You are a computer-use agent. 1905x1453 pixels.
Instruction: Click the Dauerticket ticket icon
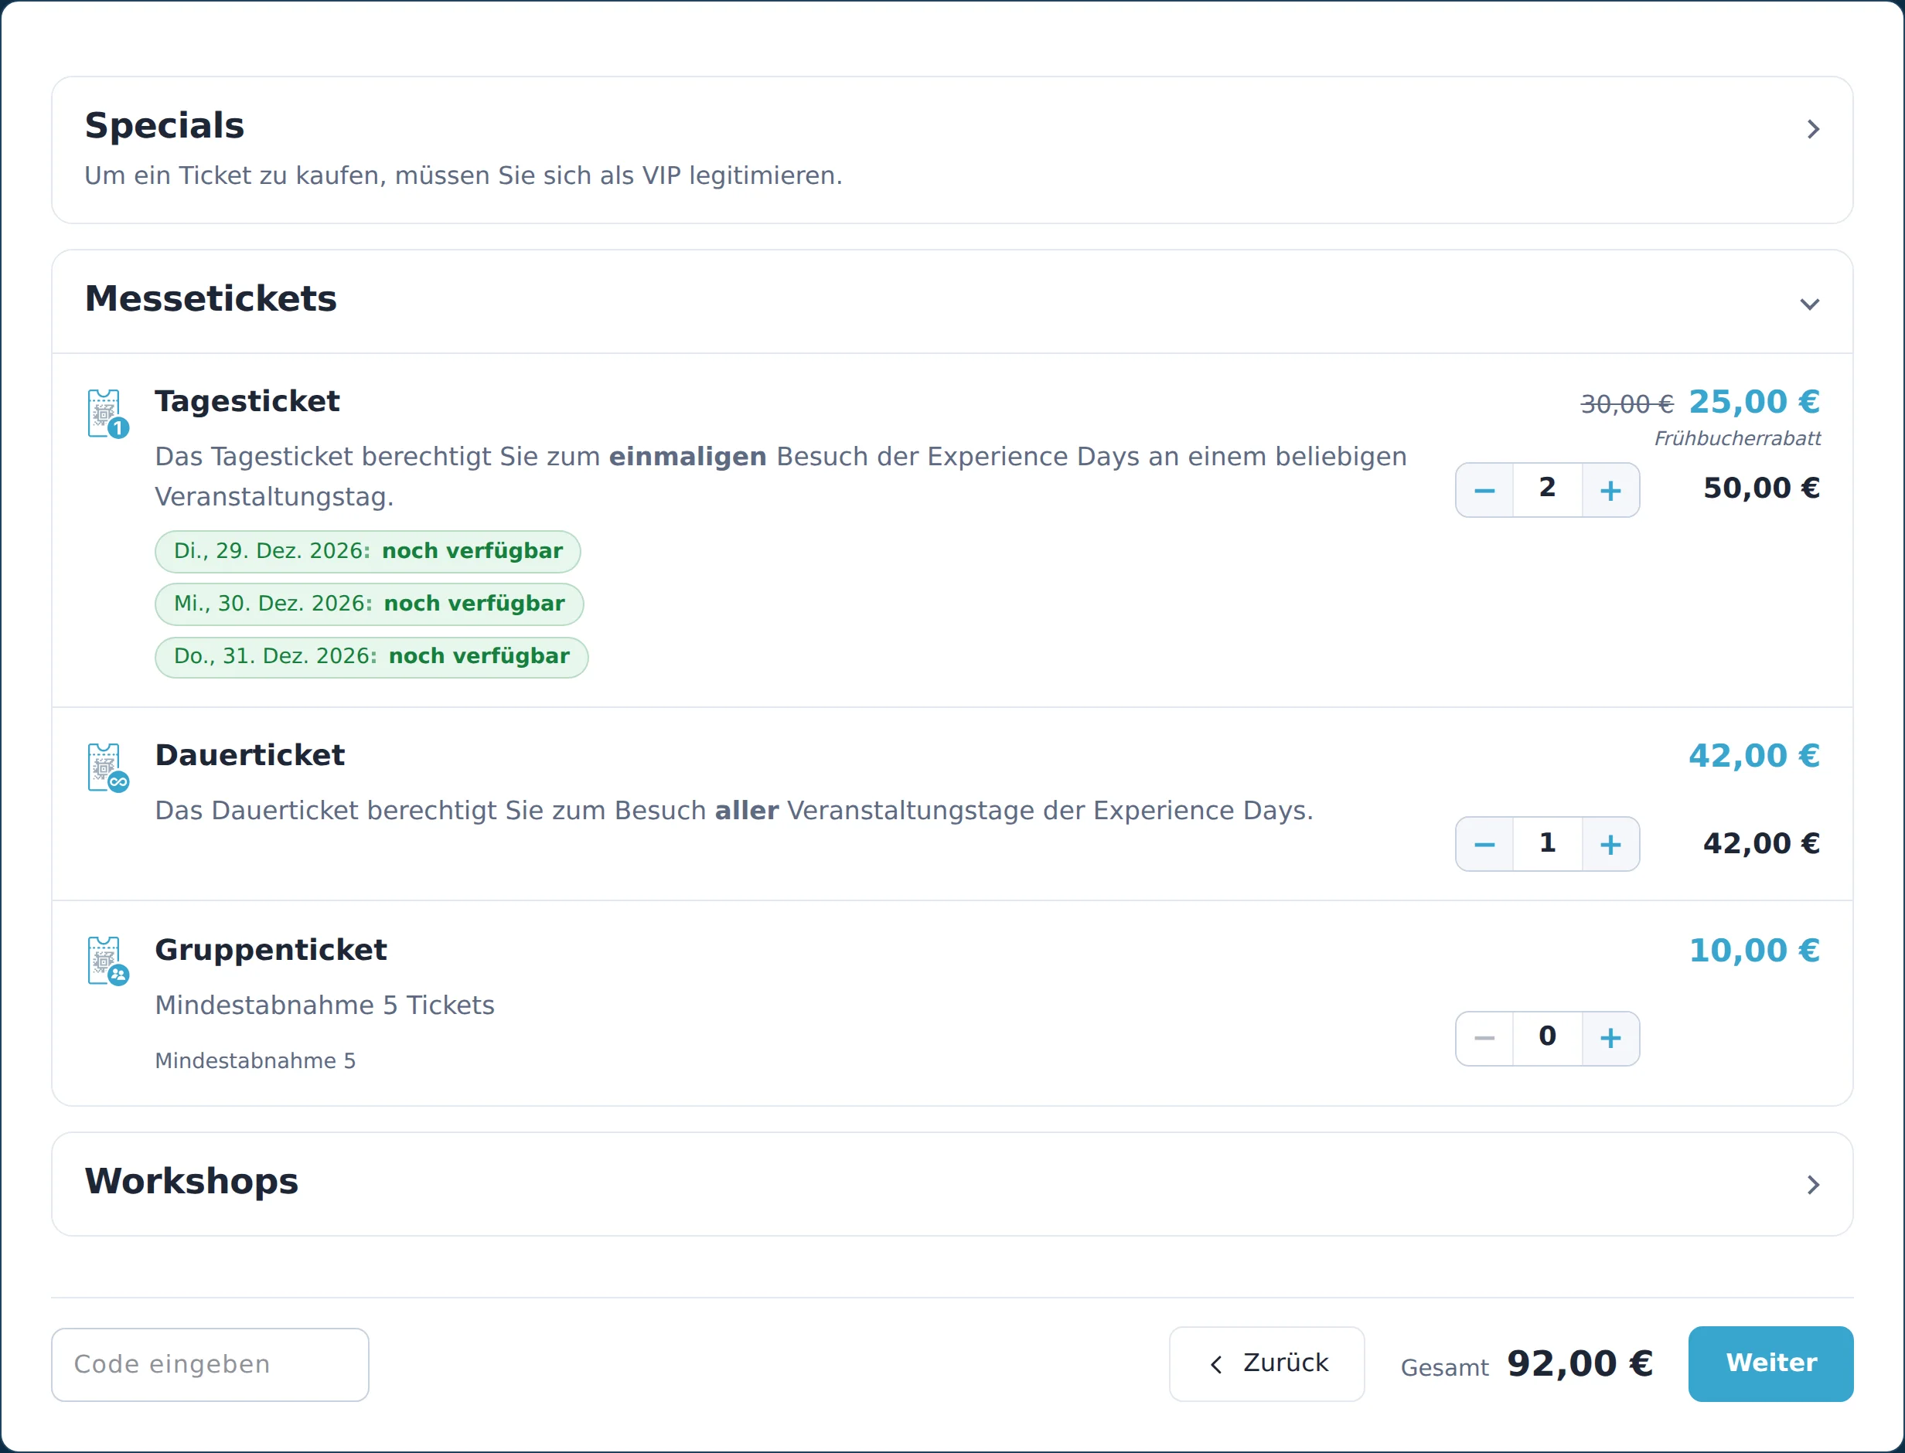[108, 767]
